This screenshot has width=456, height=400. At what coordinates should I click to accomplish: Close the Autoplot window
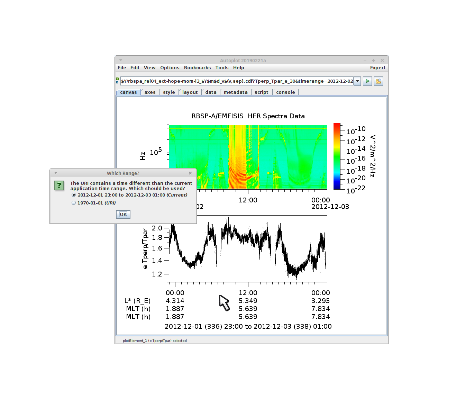tap(382, 60)
